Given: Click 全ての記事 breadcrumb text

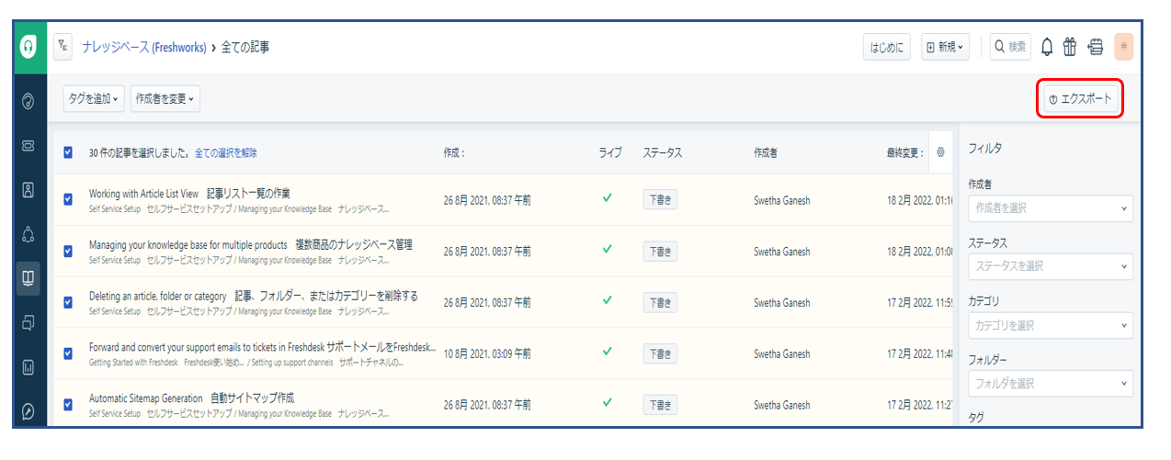Looking at the screenshot, I should pos(245,47).
